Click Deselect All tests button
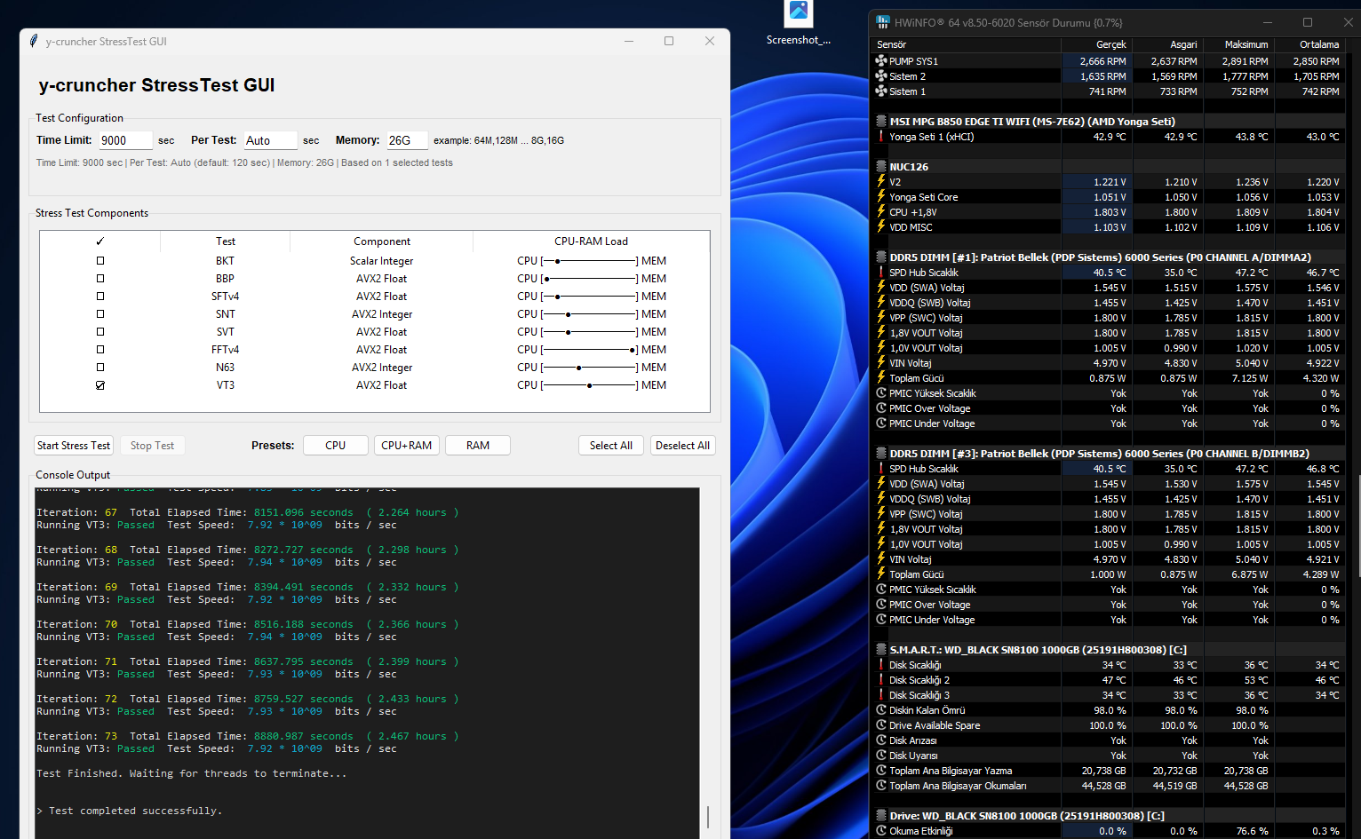 (x=682, y=446)
